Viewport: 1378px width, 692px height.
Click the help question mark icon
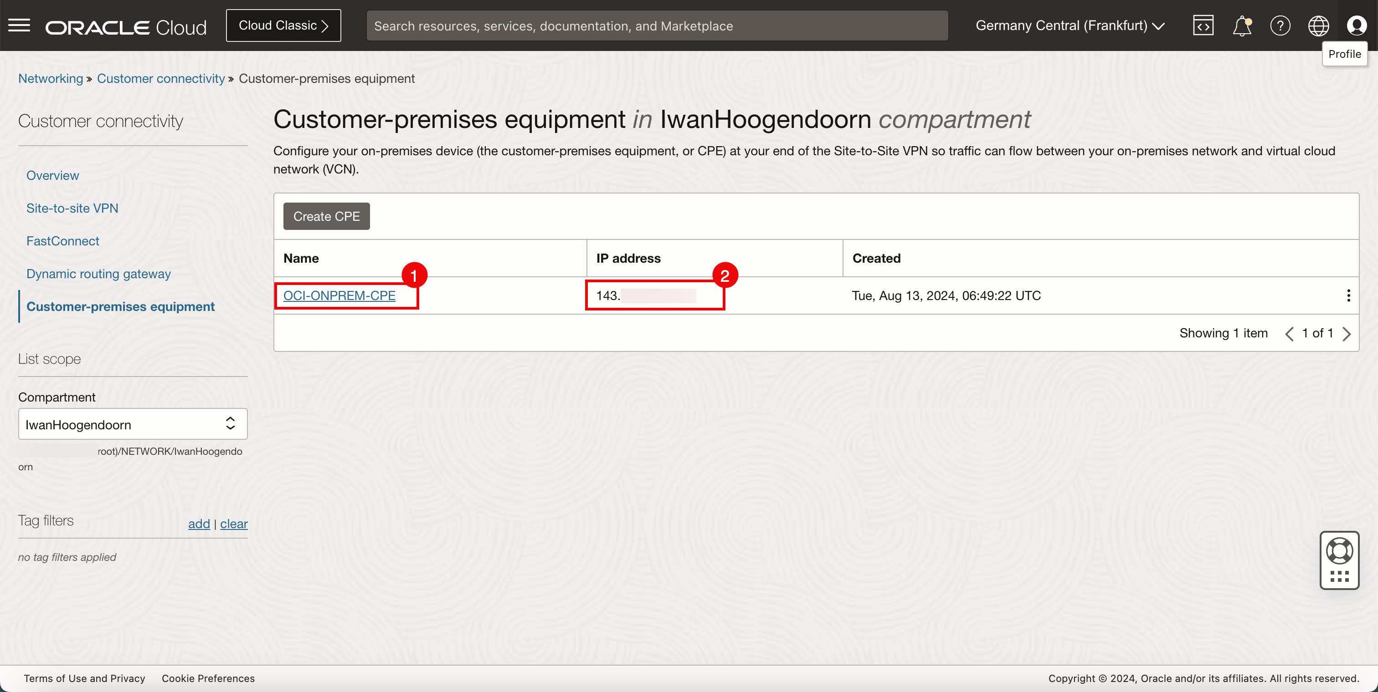pos(1280,25)
